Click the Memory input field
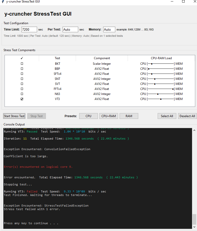The height and width of the screenshot is (231, 197). 109,29
